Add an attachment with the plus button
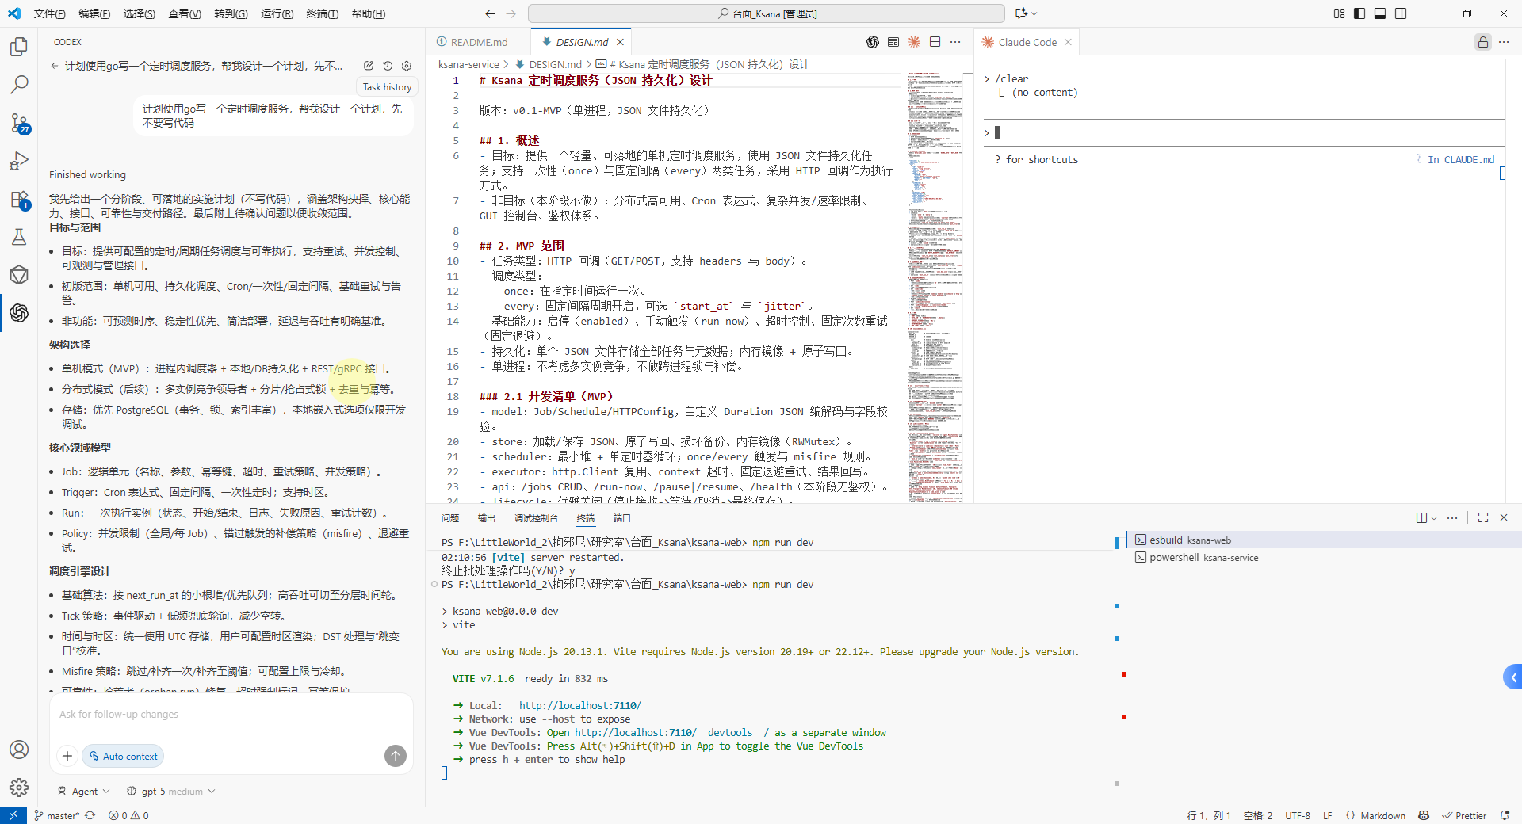The width and height of the screenshot is (1522, 824). [67, 756]
